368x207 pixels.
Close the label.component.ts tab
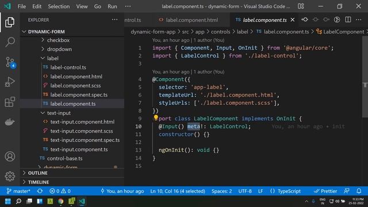pos(293,20)
